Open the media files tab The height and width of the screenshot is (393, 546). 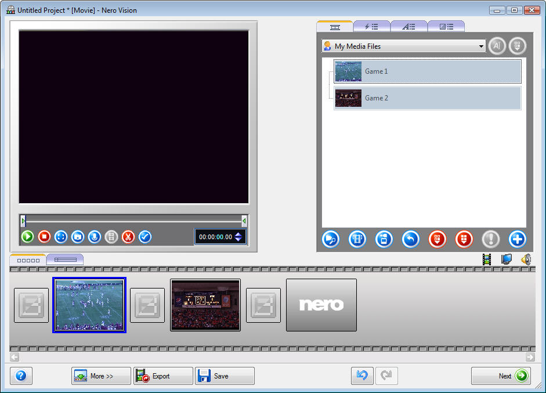click(335, 27)
